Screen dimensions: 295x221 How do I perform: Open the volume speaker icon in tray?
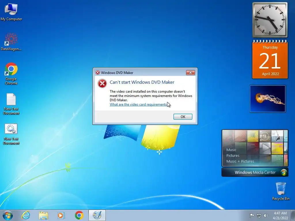(266, 216)
